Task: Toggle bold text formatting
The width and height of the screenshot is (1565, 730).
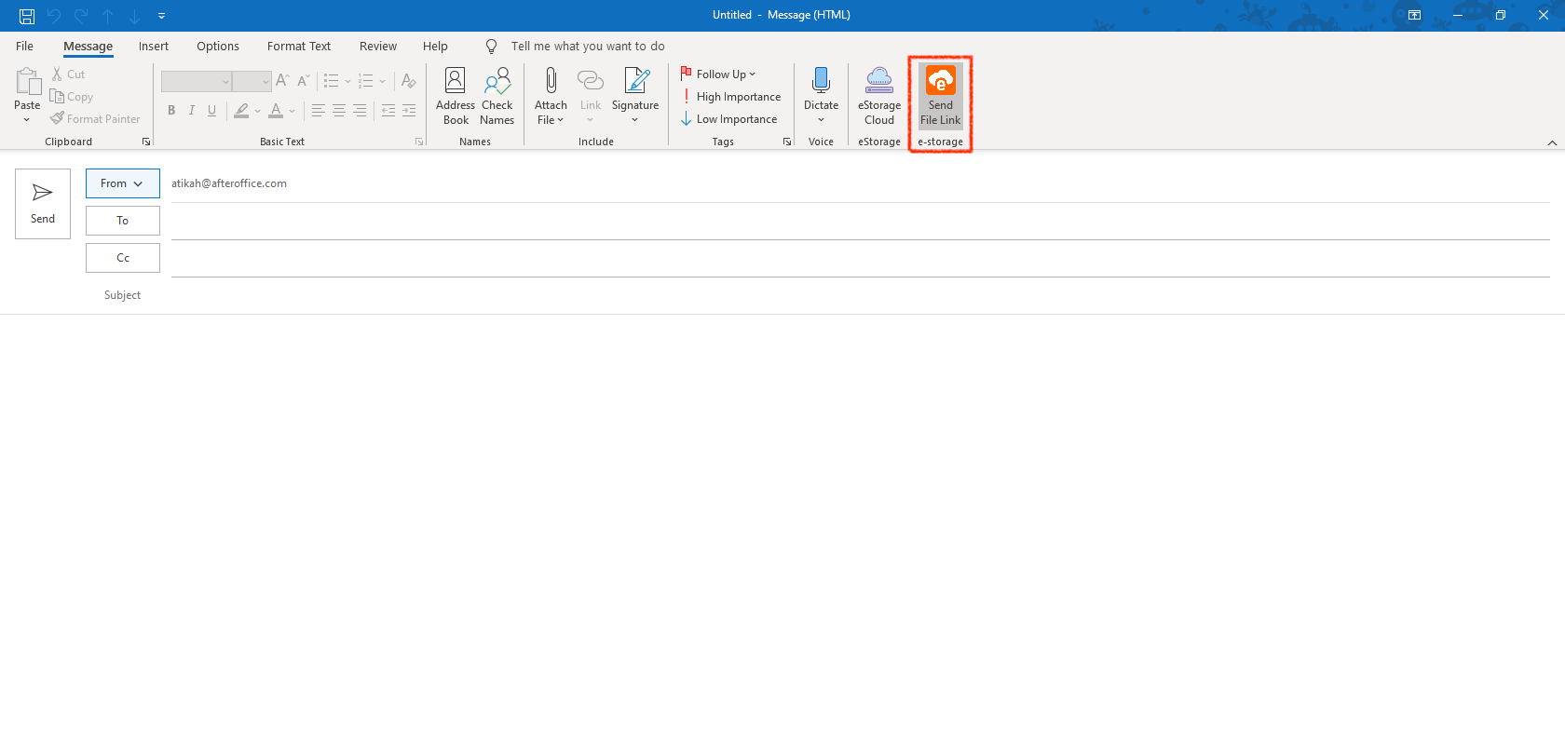Action: click(x=171, y=111)
